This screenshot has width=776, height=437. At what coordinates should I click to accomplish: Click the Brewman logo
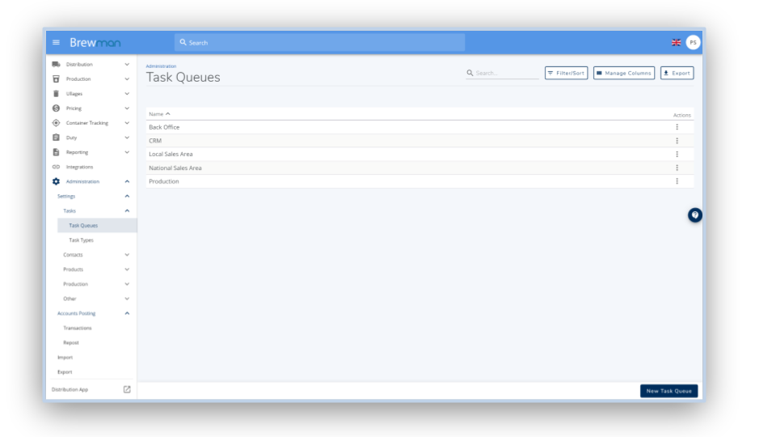pos(95,43)
